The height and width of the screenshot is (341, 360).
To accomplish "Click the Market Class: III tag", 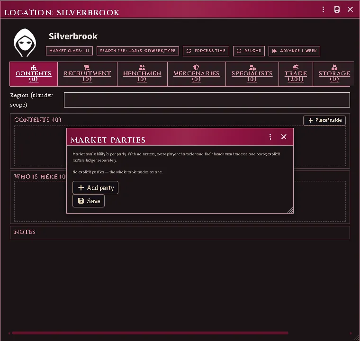I will pyautogui.click(x=69, y=51).
